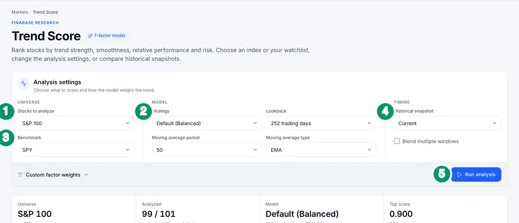Click the S&P 100 Universe summary value
Screen dimensions: 519x223
[35, 214]
